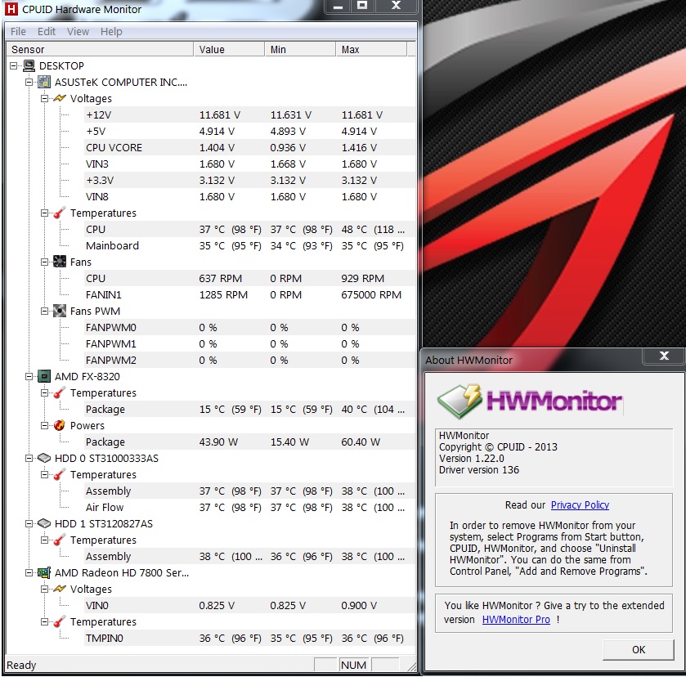Close the About HWMonitor dialog
Image resolution: width=686 pixels, height=677 pixels.
tap(664, 356)
